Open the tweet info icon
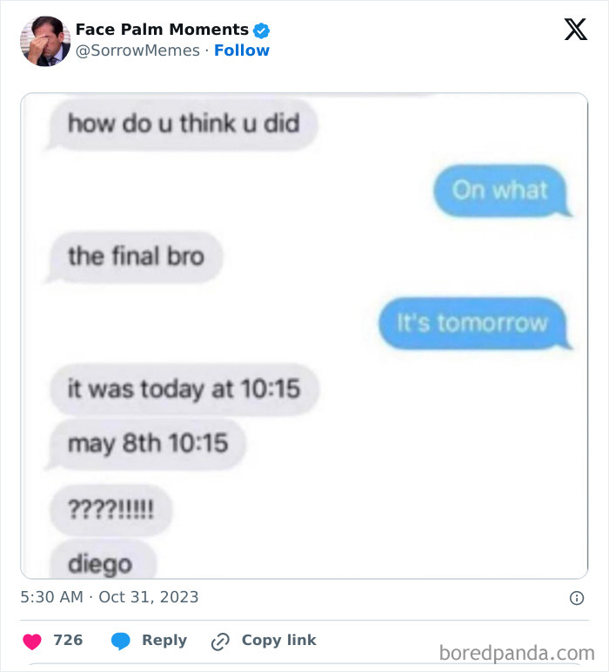Image resolution: width=609 pixels, height=672 pixels. pyautogui.click(x=576, y=598)
